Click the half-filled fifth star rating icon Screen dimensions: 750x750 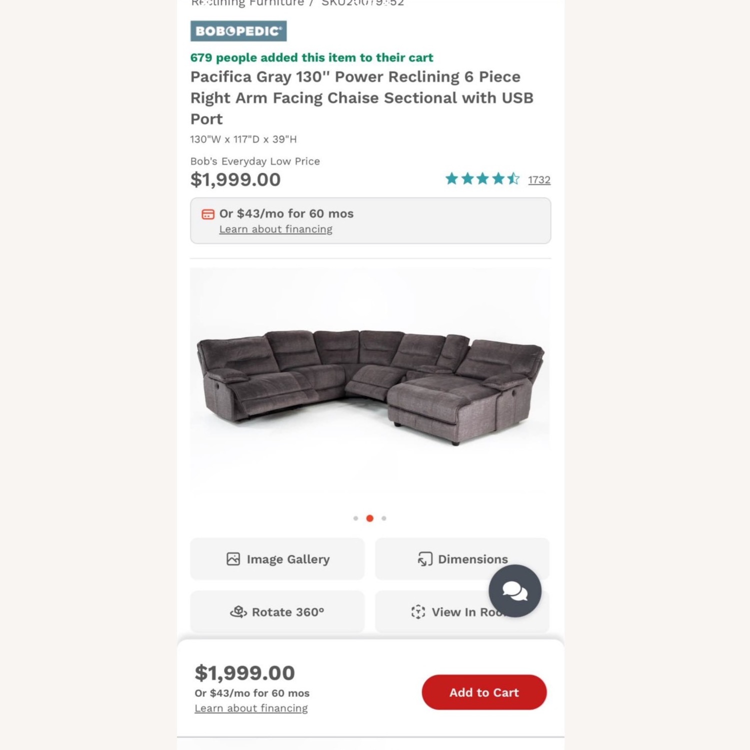click(514, 178)
